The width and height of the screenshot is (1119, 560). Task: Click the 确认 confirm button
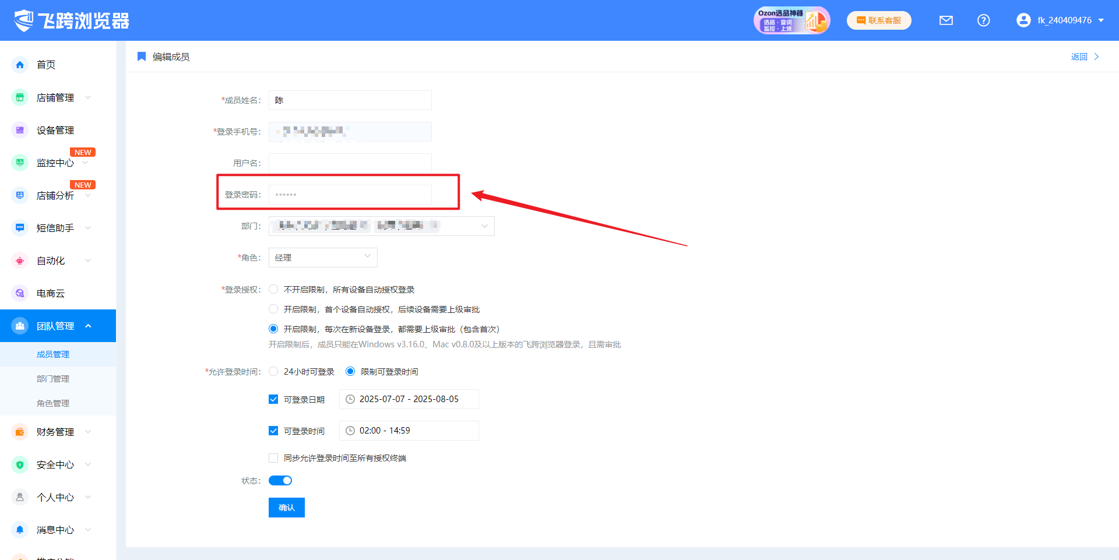click(286, 508)
